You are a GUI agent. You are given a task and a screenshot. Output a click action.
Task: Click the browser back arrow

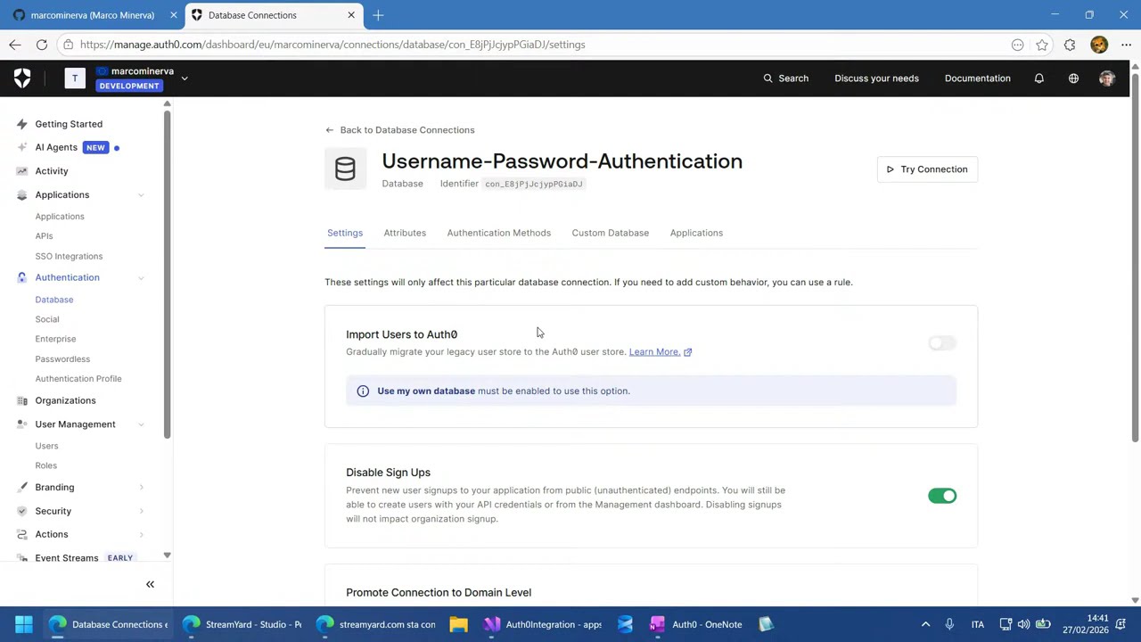click(x=15, y=45)
